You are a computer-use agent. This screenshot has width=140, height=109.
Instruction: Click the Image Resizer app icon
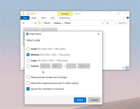[x=27, y=34]
